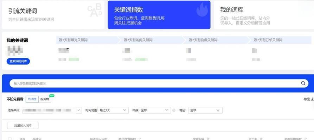This screenshot has height=140, width=314.
Task: Switch to the 关键词指数 card
Action: pyautogui.click(x=159, y=15)
